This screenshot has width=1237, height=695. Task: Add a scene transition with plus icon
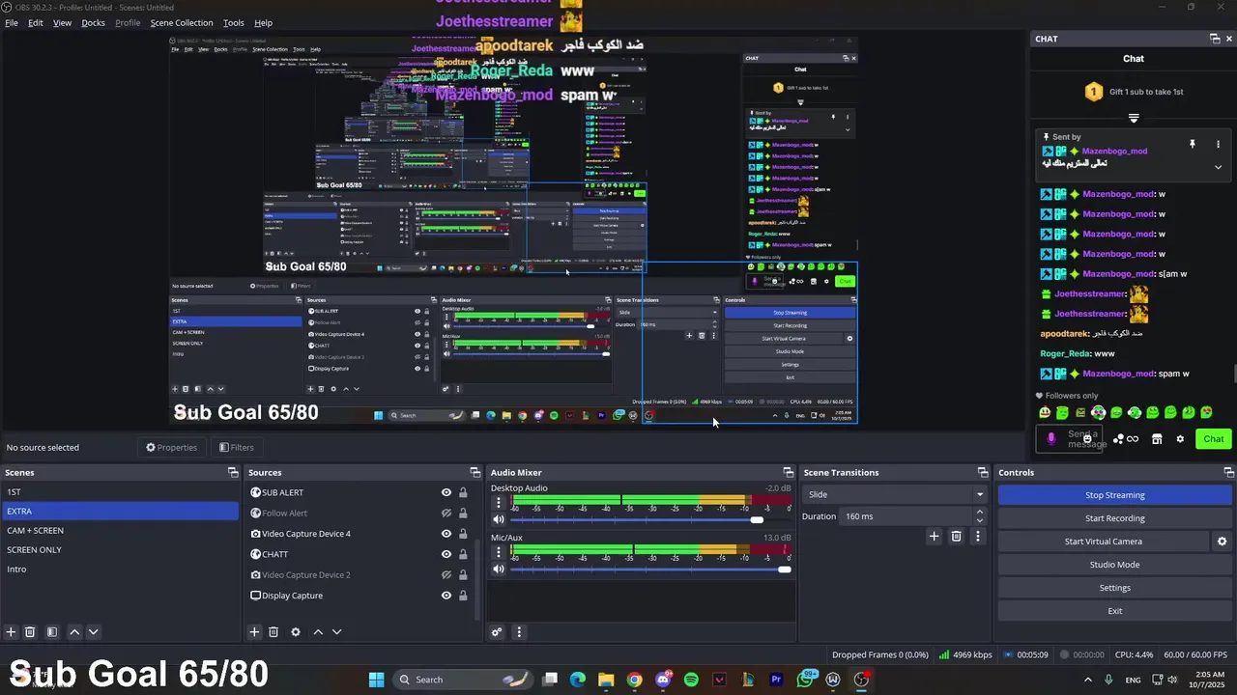point(934,536)
